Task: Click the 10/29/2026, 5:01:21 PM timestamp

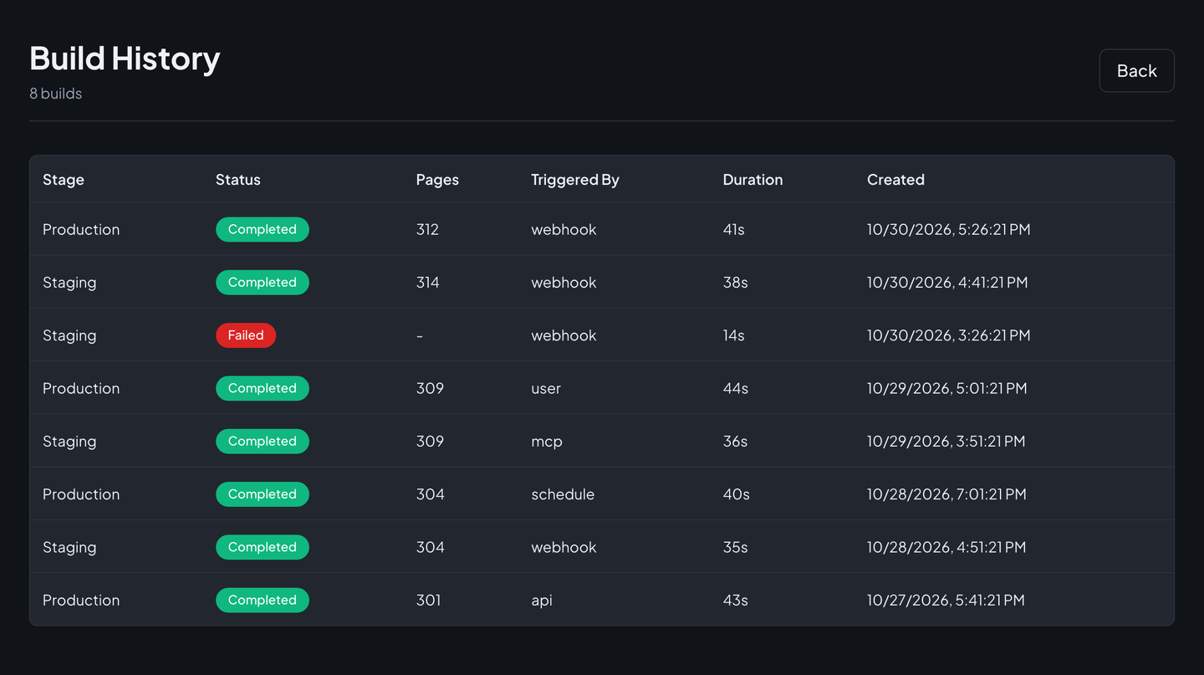Action: [946, 388]
